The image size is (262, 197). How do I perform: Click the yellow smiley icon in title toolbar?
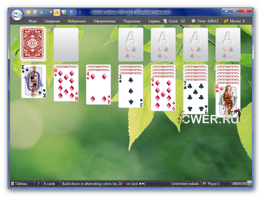pos(28,12)
